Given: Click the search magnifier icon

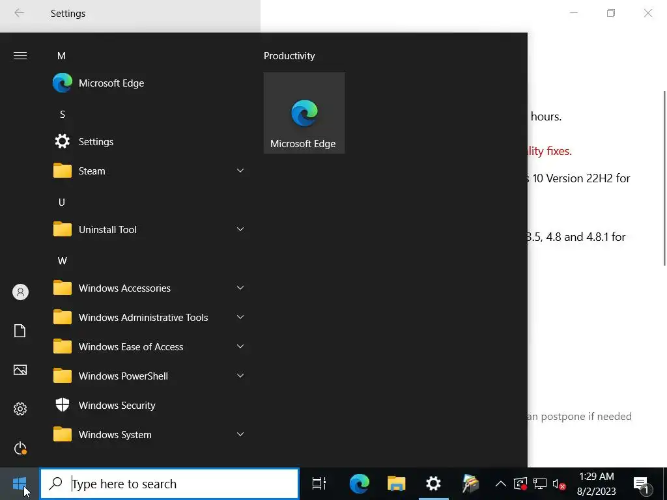Looking at the screenshot, I should (x=56, y=484).
